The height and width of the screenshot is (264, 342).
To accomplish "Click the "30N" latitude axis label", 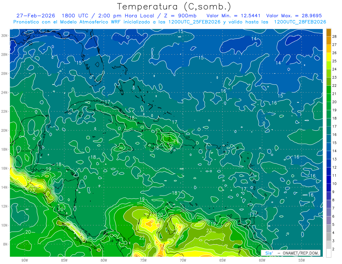I will point(4,36).
